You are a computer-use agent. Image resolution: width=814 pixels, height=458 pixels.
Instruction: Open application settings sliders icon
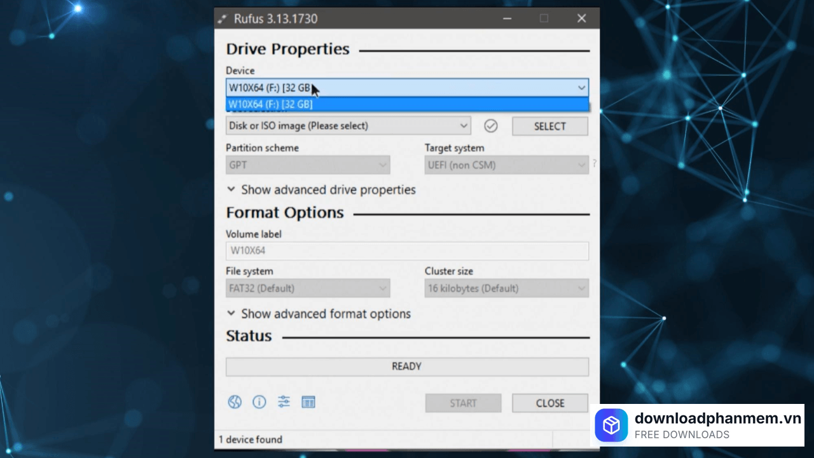284,402
